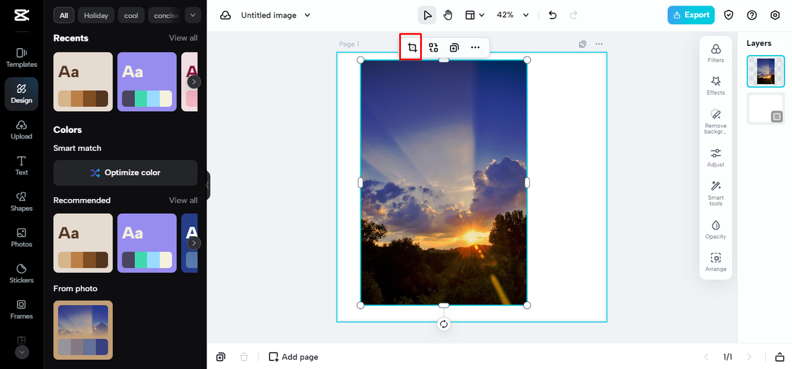Open the Upload panel
Screen dimensions: 792x369
tap(22, 130)
